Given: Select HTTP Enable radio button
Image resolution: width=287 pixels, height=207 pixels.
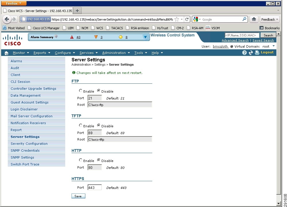Looking at the screenshot, I should (x=80, y=160).
